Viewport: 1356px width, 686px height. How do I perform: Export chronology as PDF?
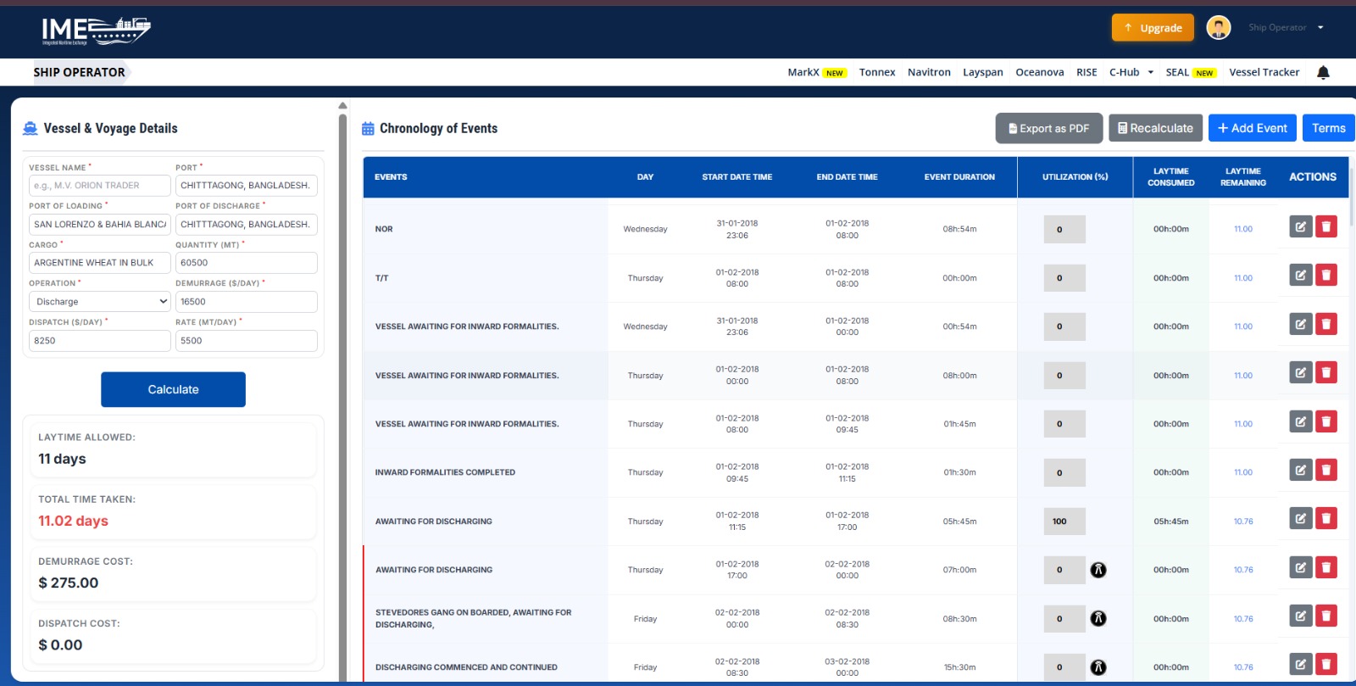pyautogui.click(x=1049, y=128)
